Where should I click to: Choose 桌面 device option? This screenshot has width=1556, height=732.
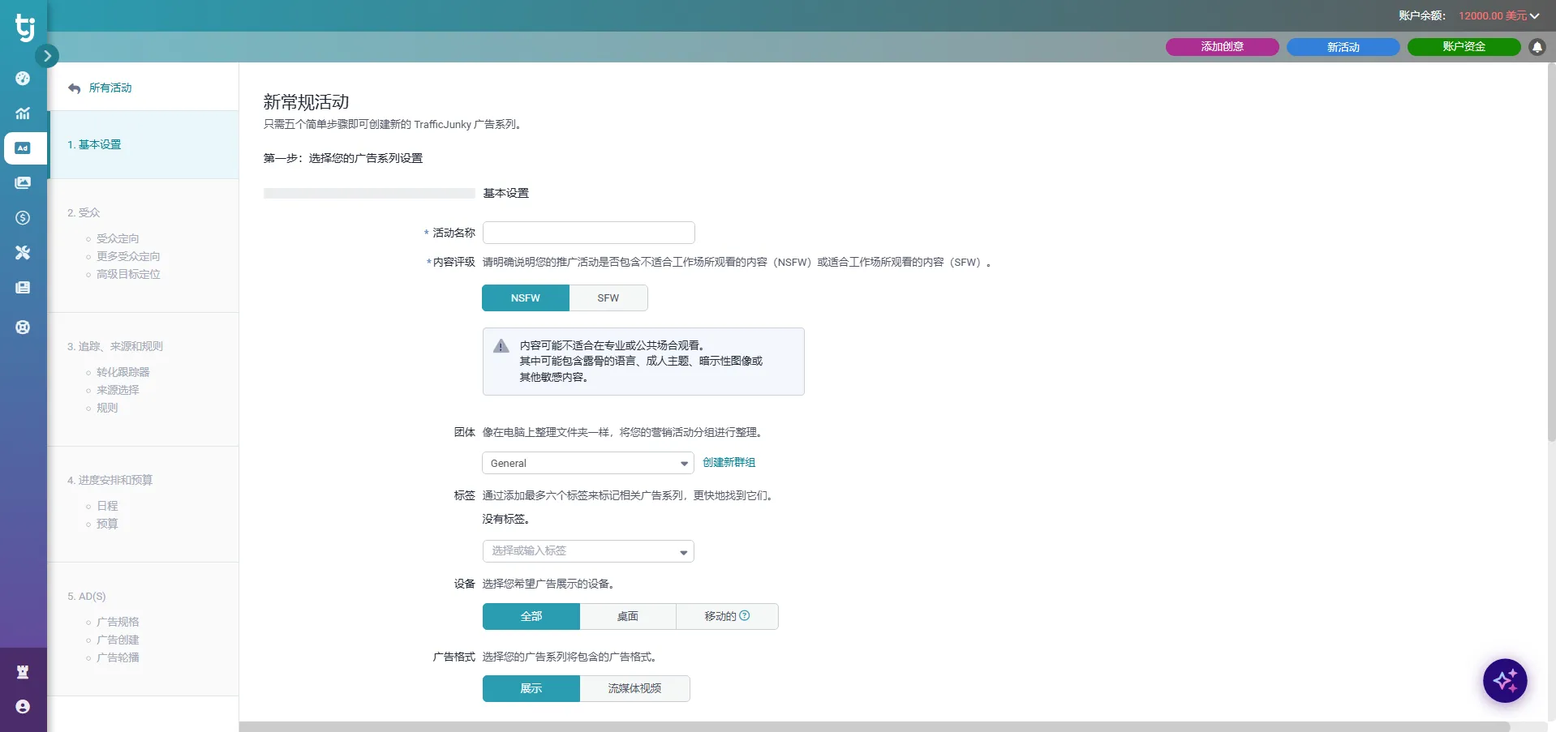pos(628,617)
